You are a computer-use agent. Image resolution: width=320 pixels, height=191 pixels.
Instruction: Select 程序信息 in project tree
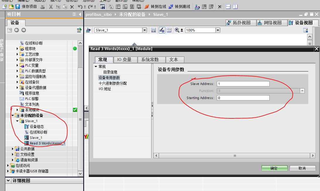pyautogui.click(x=32, y=93)
